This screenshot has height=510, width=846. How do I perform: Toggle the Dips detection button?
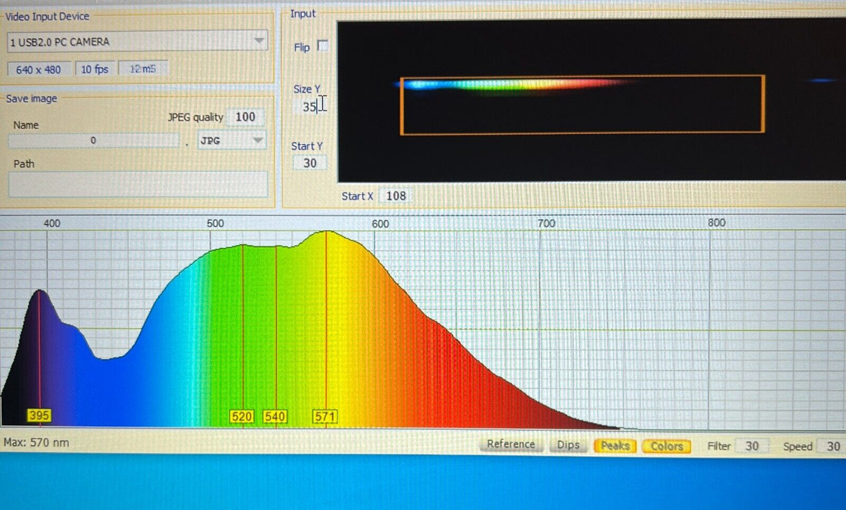click(x=568, y=445)
